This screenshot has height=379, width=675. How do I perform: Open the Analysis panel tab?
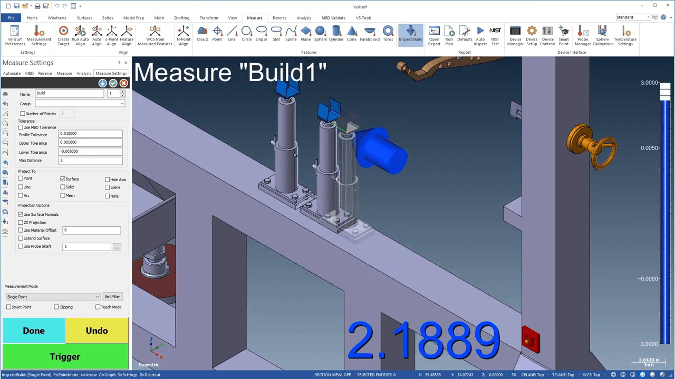84,73
